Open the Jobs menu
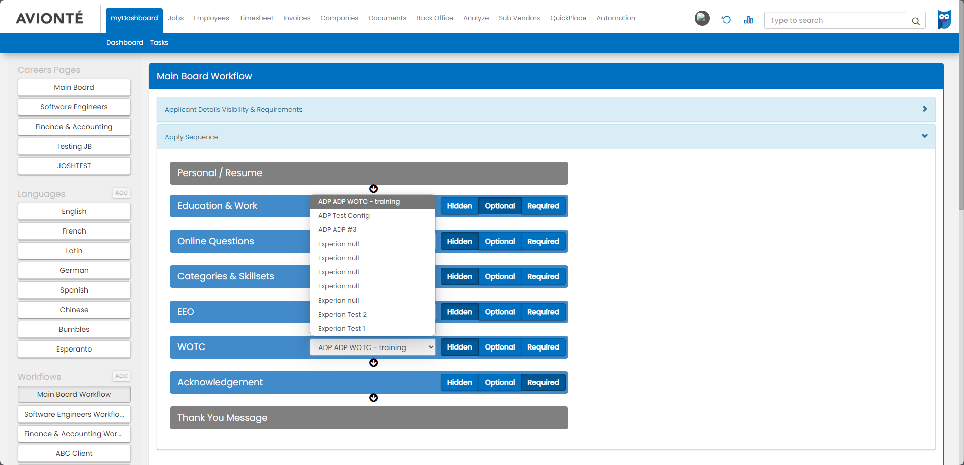Screen dimensions: 964x465 pos(176,18)
